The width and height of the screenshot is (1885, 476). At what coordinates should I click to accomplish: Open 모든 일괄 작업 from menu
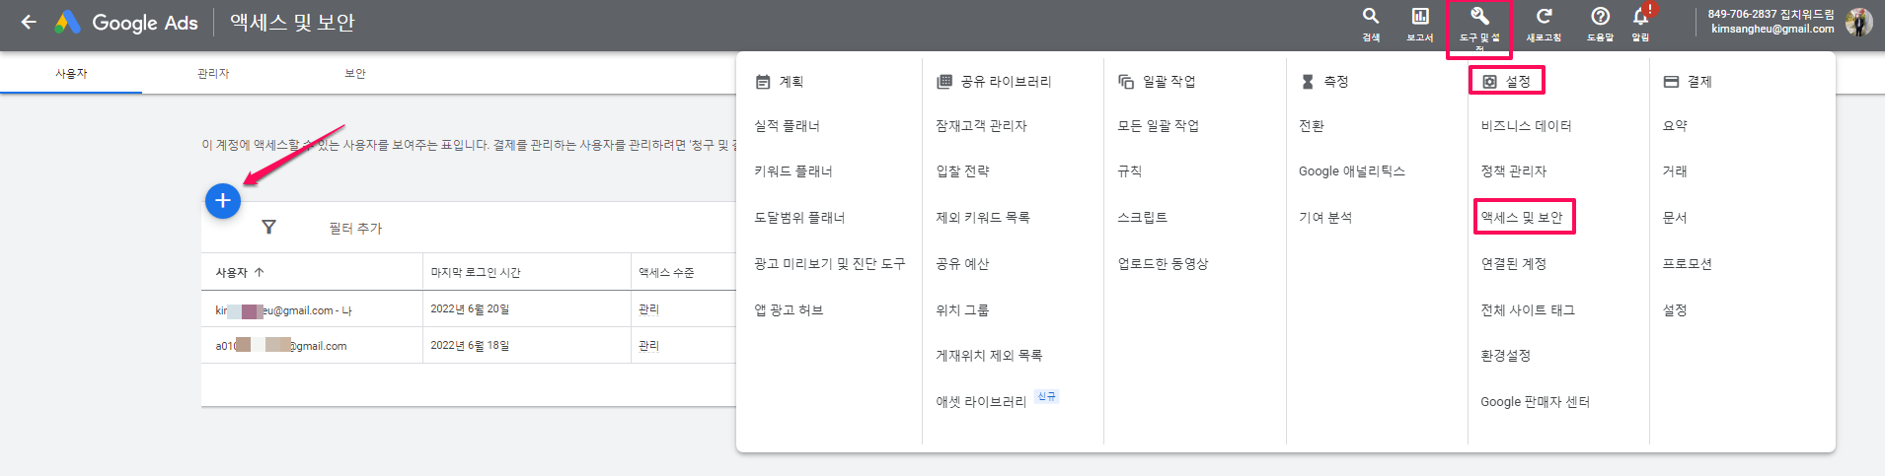coord(1159,126)
